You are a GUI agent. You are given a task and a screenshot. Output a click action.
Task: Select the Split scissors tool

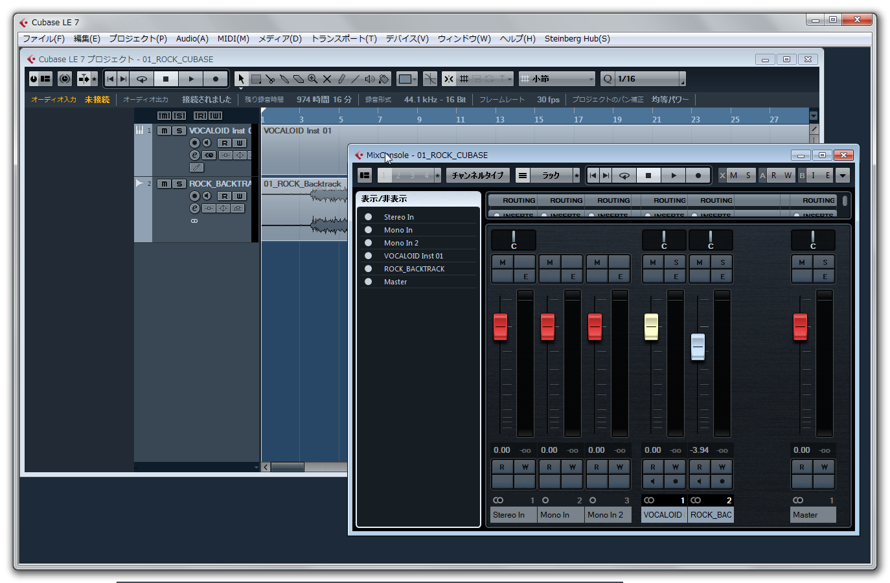coord(270,79)
